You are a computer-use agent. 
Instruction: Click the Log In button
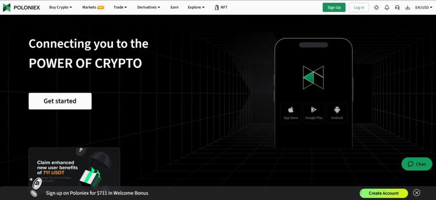point(359,8)
